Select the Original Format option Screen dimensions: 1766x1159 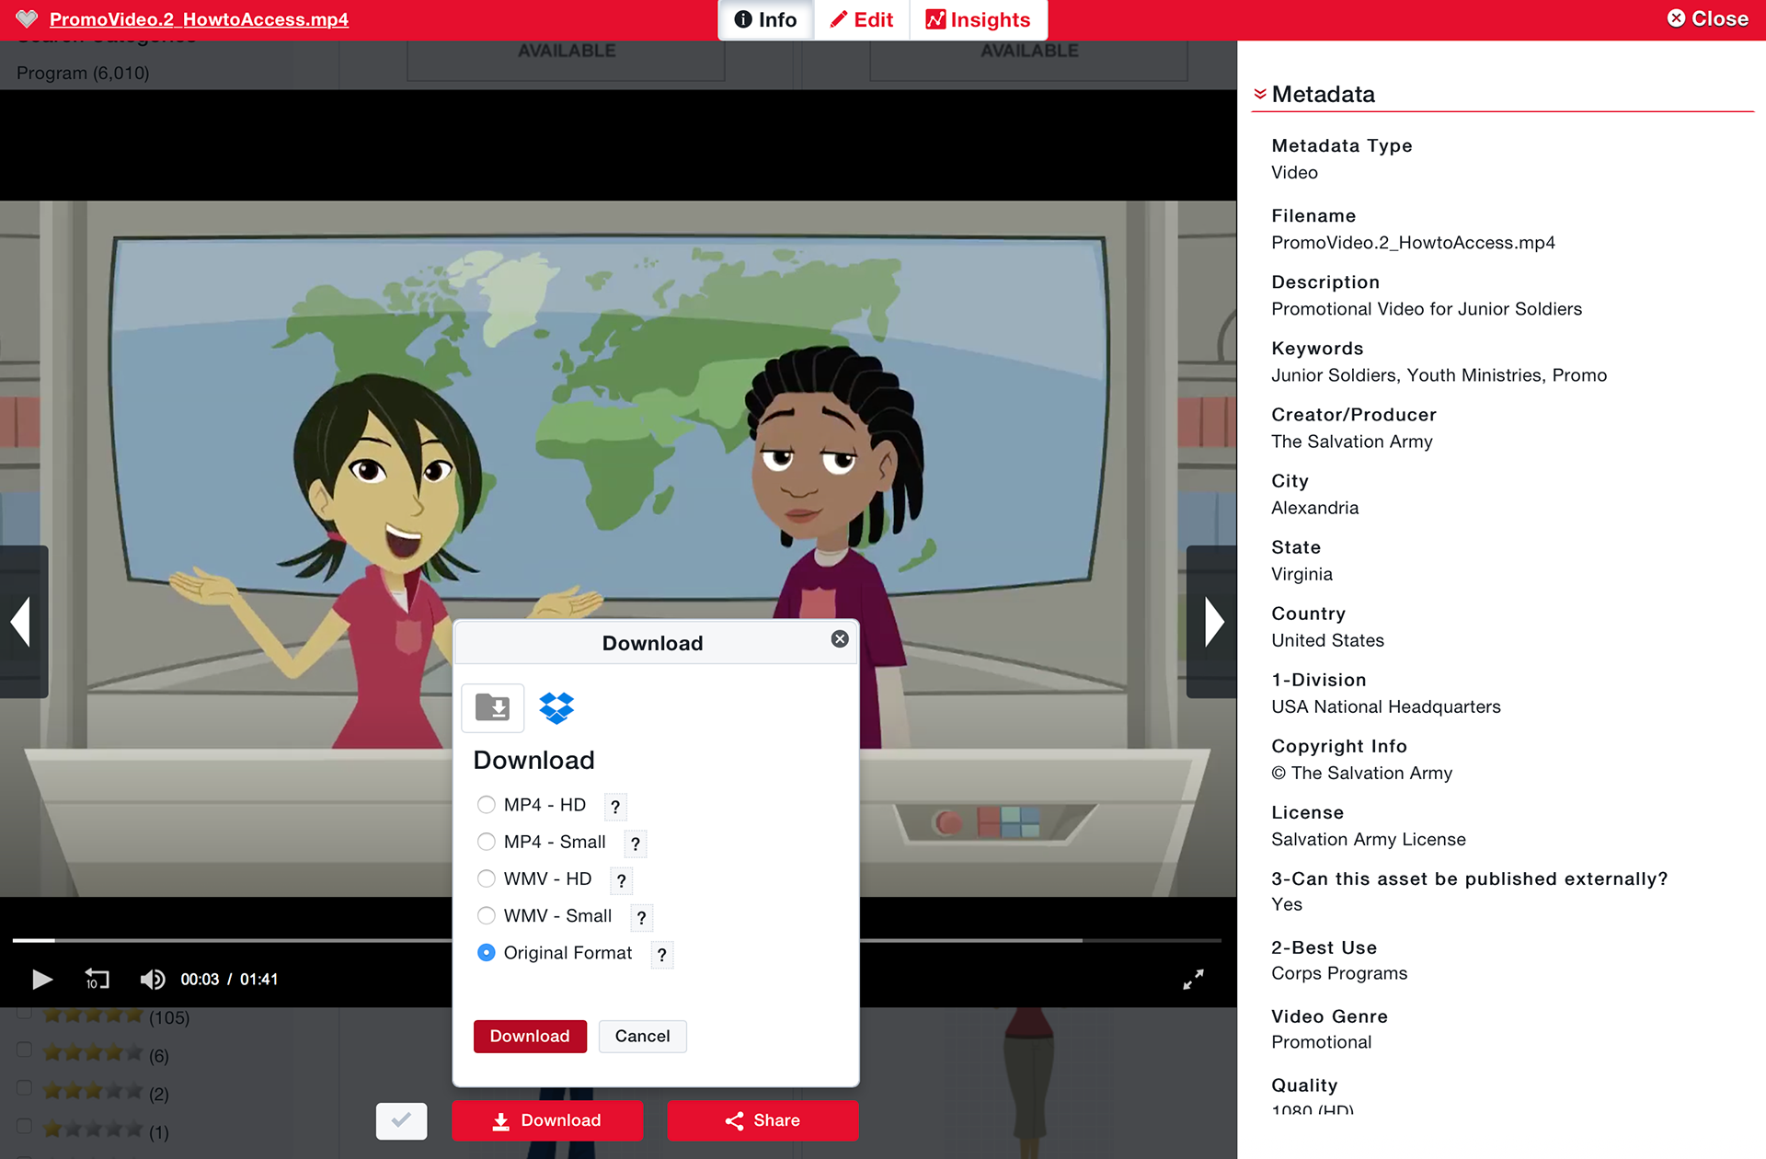pos(487,953)
